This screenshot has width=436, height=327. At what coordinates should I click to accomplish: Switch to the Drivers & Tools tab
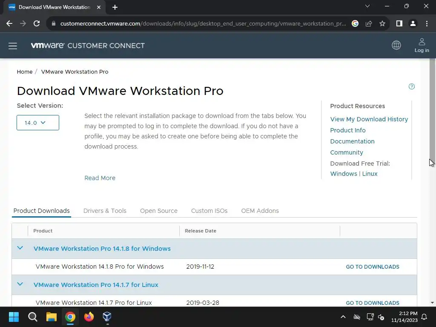click(105, 211)
